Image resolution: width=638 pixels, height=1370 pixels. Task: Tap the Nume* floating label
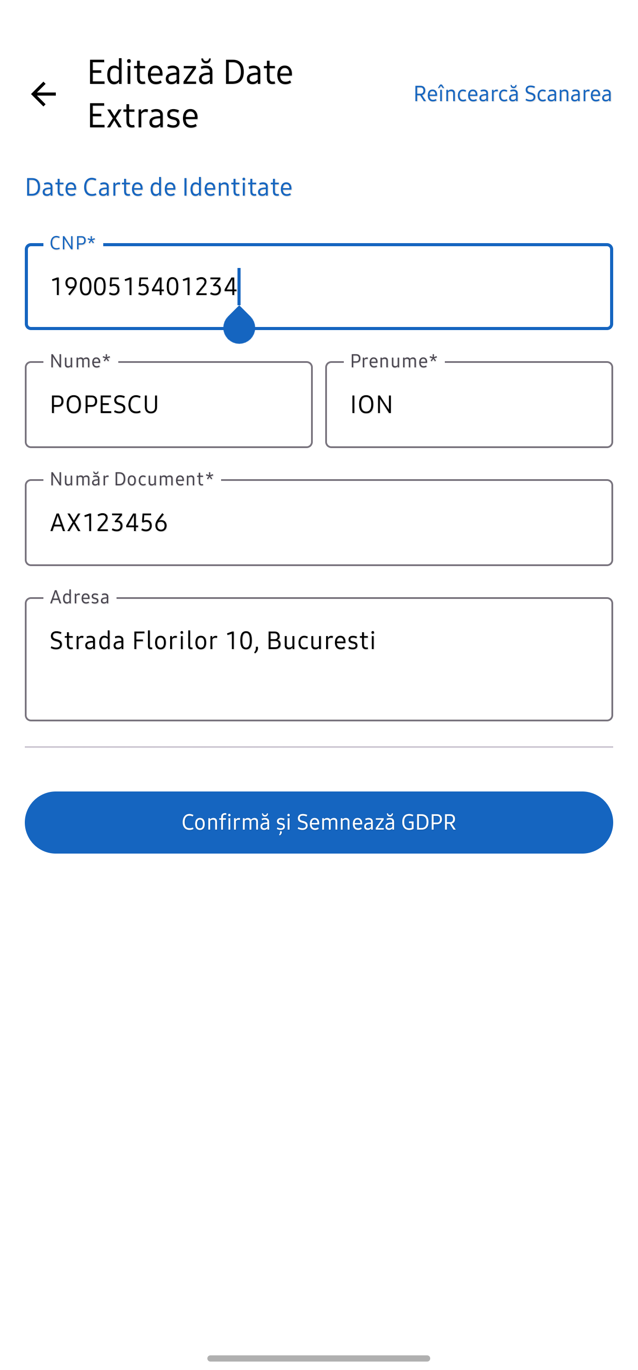click(x=80, y=361)
